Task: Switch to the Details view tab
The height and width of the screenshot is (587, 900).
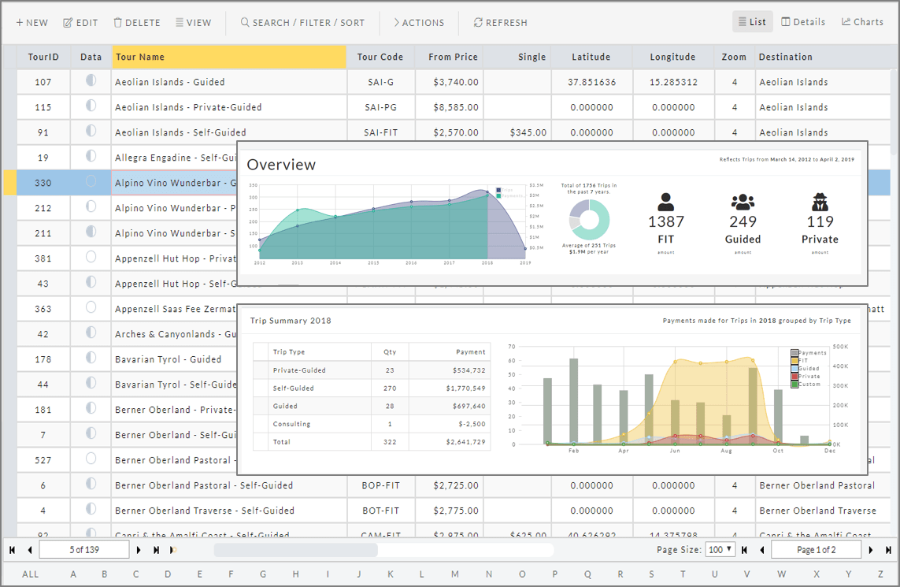Action: pyautogui.click(x=803, y=22)
